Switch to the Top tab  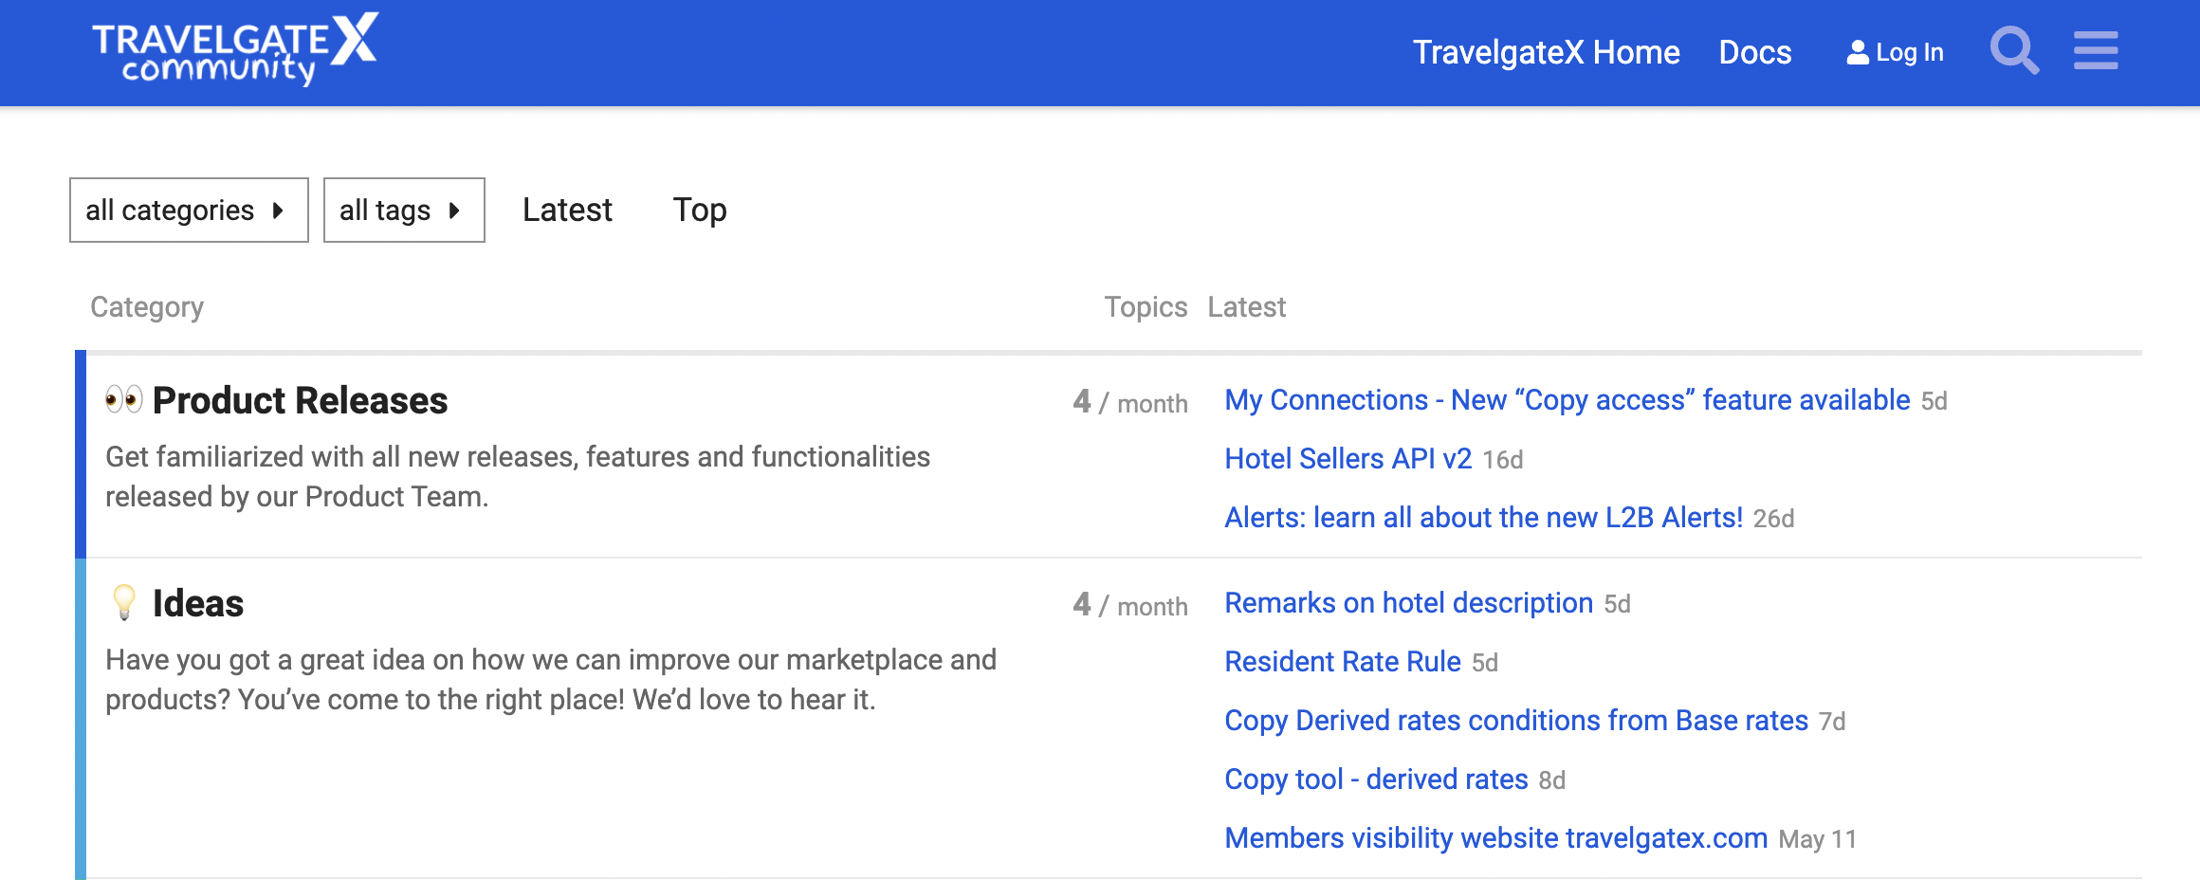(699, 210)
